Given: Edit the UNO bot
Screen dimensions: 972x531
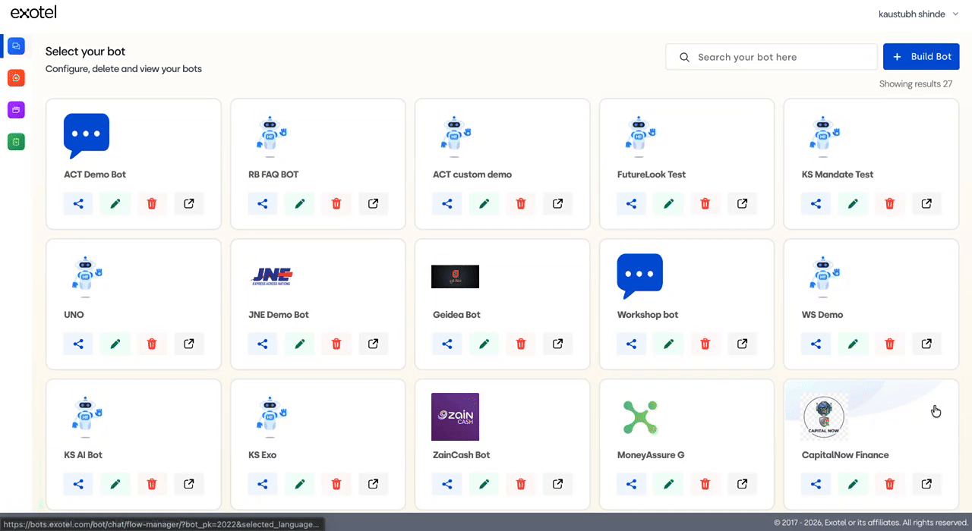Looking at the screenshot, I should click(x=115, y=344).
